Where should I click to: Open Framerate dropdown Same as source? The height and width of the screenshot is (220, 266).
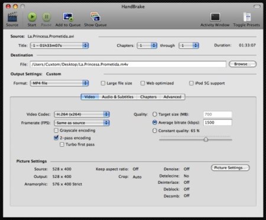82,123
